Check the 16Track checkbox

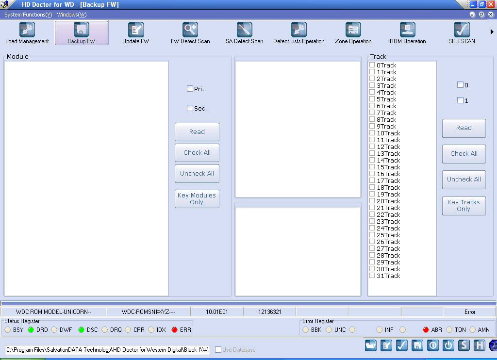372,173
